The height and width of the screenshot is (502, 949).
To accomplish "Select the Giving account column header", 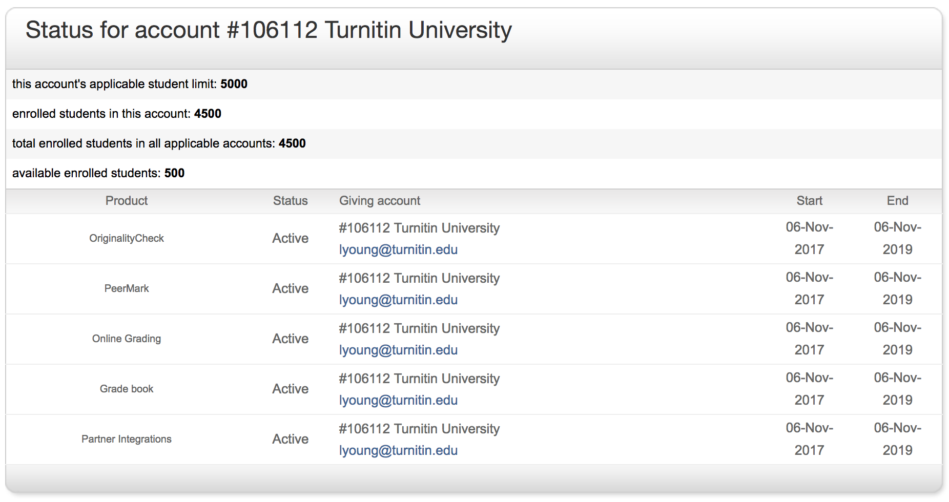I will 379,201.
